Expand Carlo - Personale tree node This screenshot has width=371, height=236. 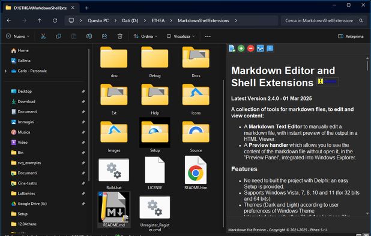coord(5,71)
